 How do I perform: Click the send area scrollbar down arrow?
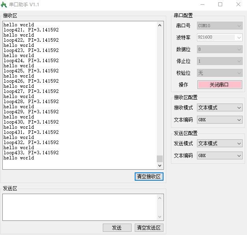point(160,217)
